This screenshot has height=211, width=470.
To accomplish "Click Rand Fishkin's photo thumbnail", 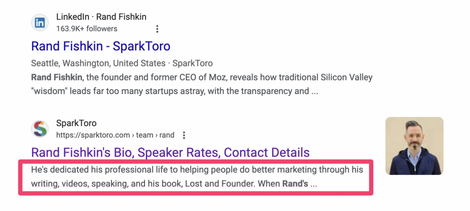I will [414, 146].
